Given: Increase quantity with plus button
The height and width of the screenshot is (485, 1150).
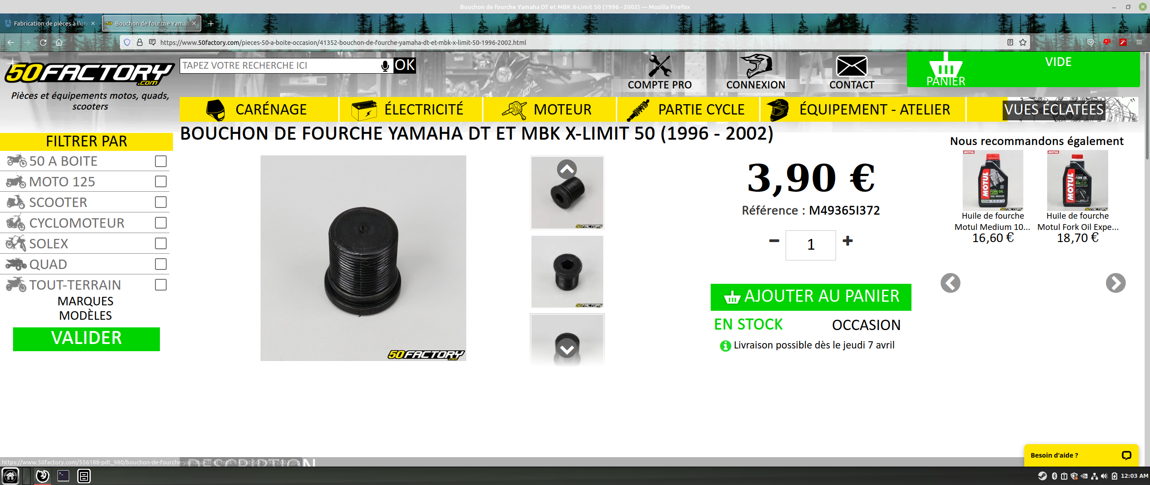Looking at the screenshot, I should pos(848,241).
